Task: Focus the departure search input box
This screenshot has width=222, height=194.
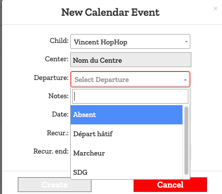Action: click(130, 96)
